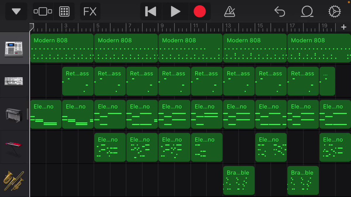Open song sections with the plus button
This screenshot has width=351, height=197.
(344, 27)
